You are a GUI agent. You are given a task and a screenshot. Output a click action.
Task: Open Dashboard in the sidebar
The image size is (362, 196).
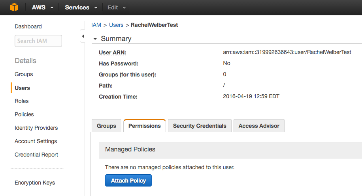click(x=28, y=26)
